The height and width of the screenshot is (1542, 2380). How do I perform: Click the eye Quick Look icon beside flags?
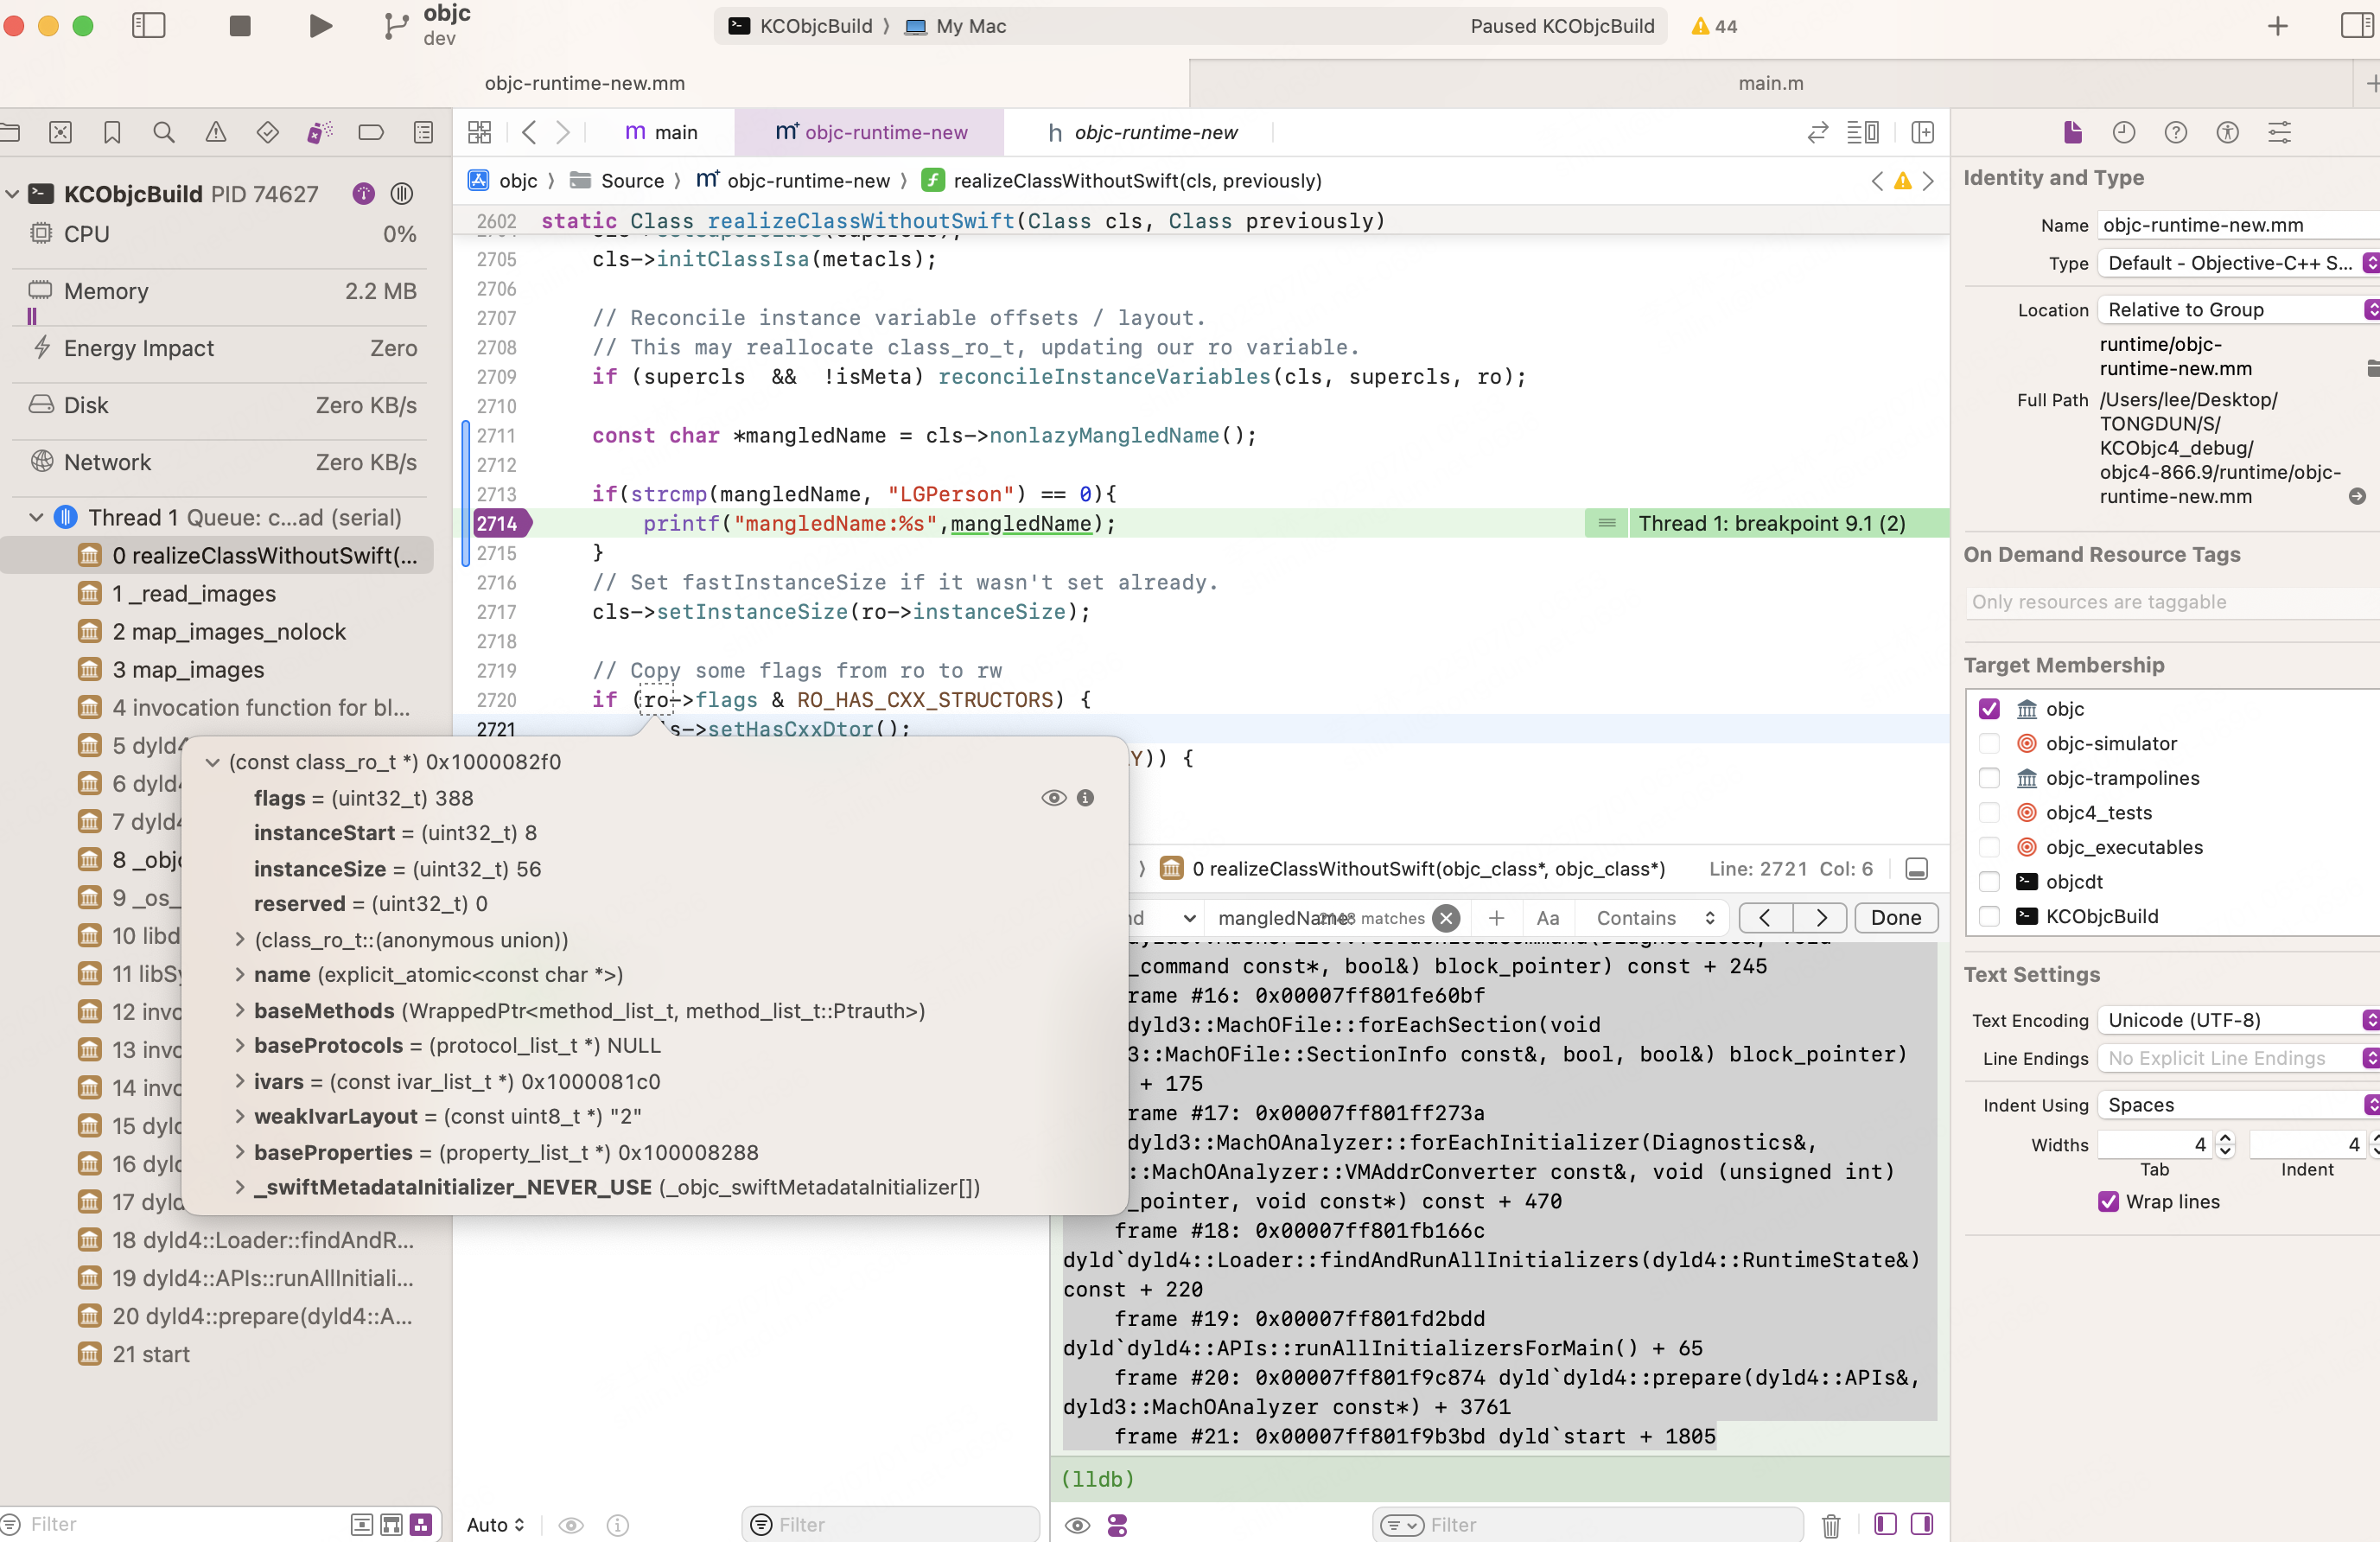point(1053,798)
